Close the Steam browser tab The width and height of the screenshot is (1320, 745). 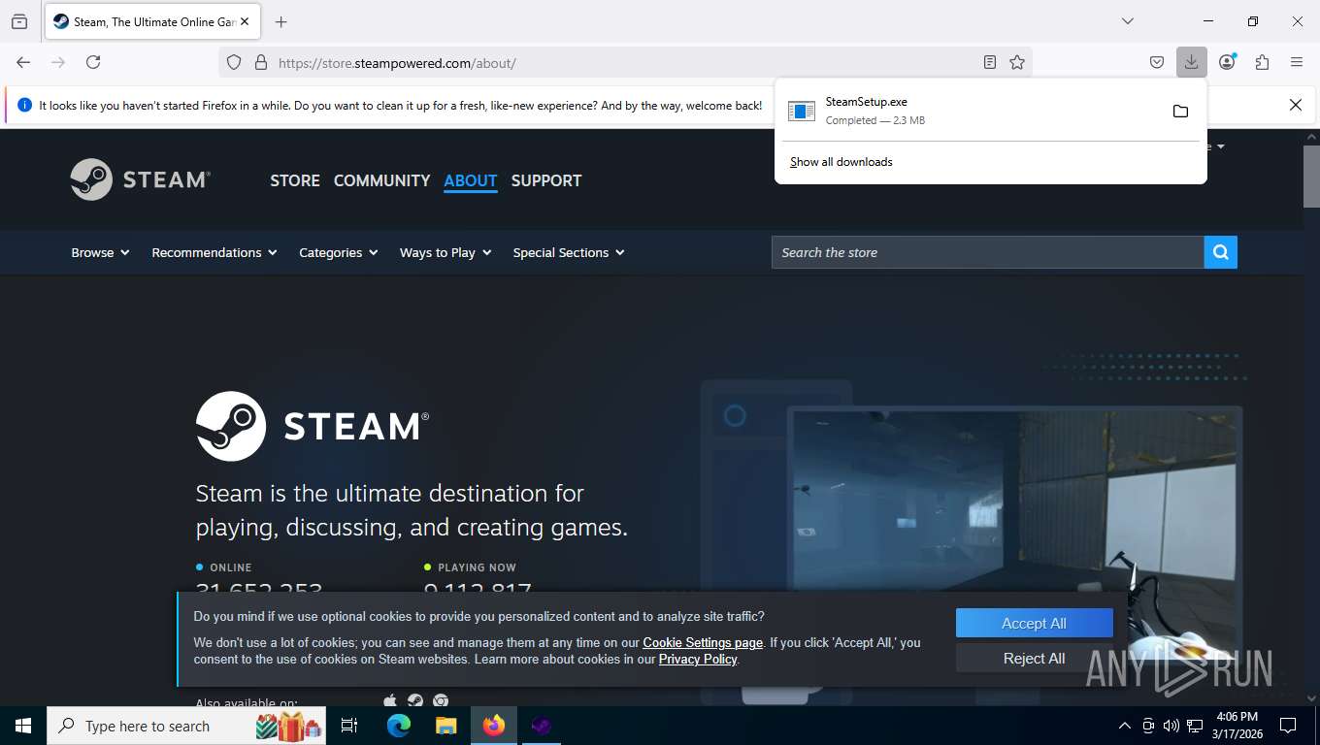point(244,21)
